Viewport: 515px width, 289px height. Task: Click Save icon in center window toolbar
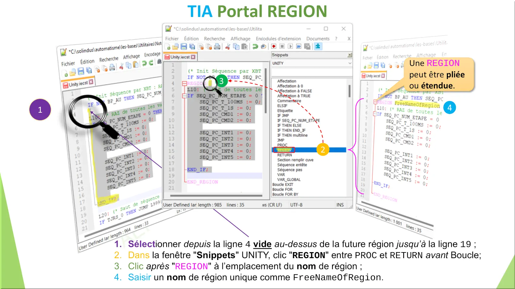tap(184, 47)
